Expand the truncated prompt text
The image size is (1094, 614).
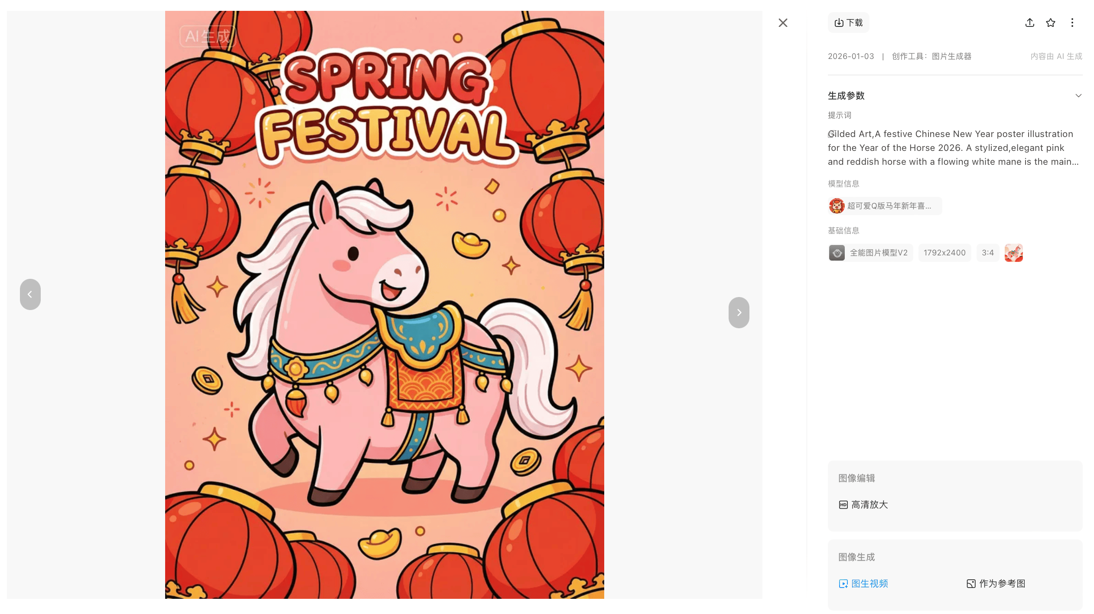(953, 148)
